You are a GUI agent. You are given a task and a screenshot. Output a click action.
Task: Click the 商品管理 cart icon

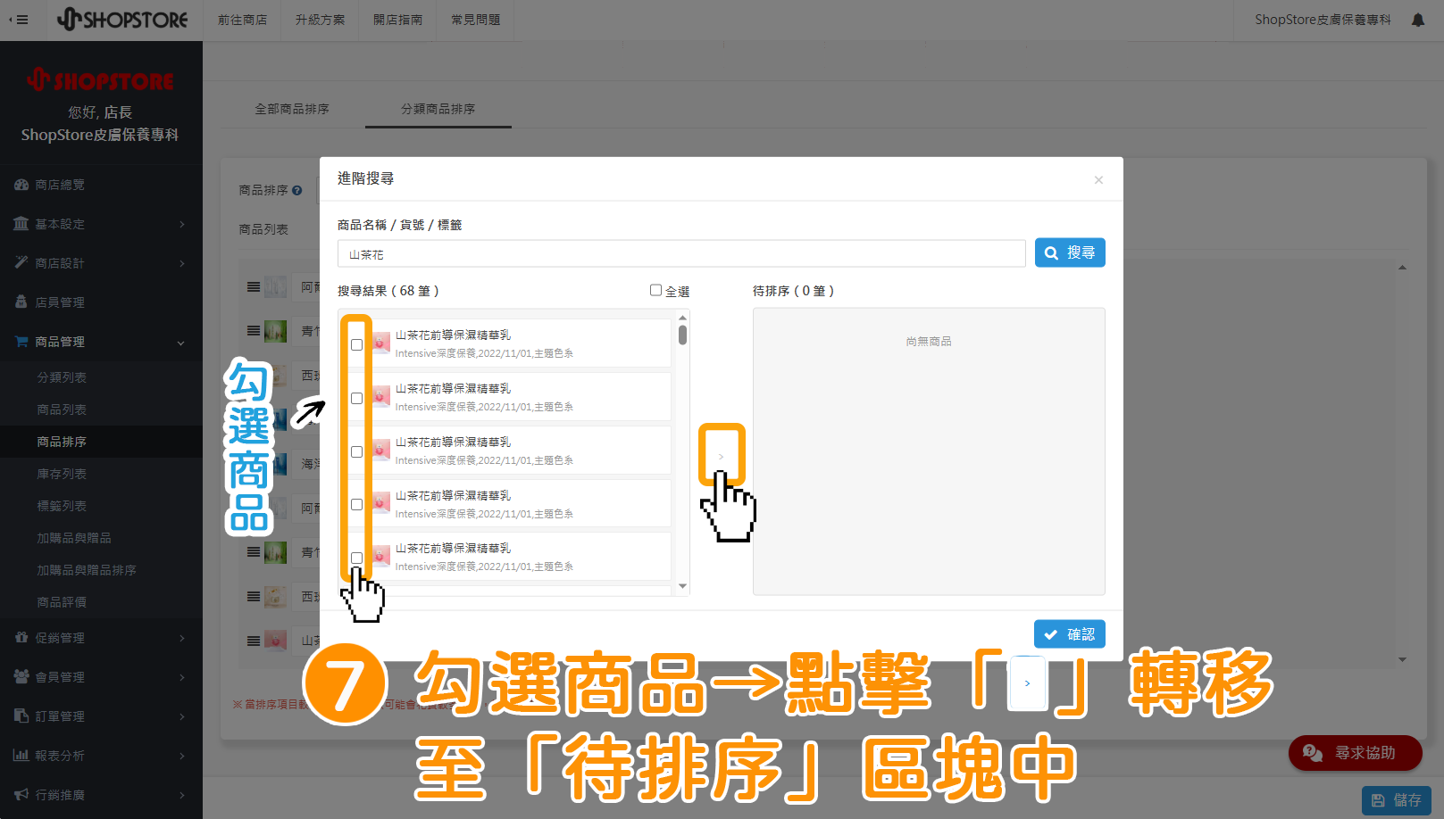pos(21,342)
